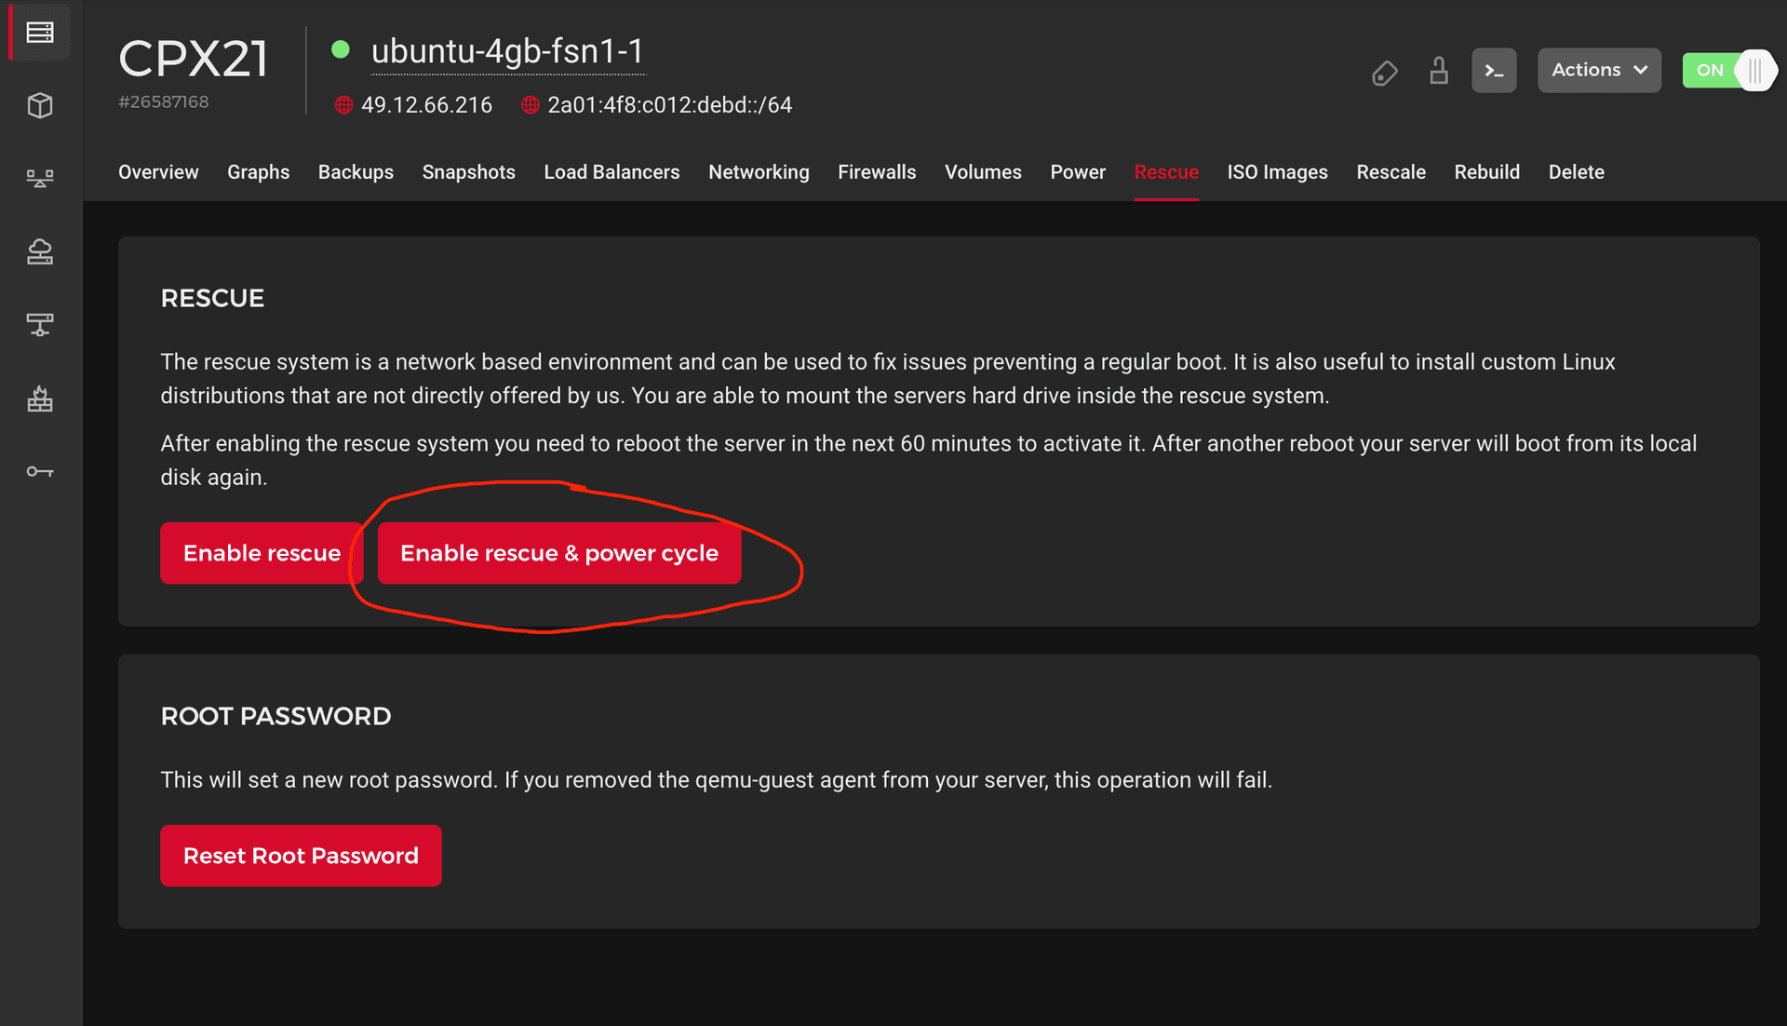Viewport: 1787px width, 1026px height.
Task: Click the terminal console icon
Action: [1496, 70]
